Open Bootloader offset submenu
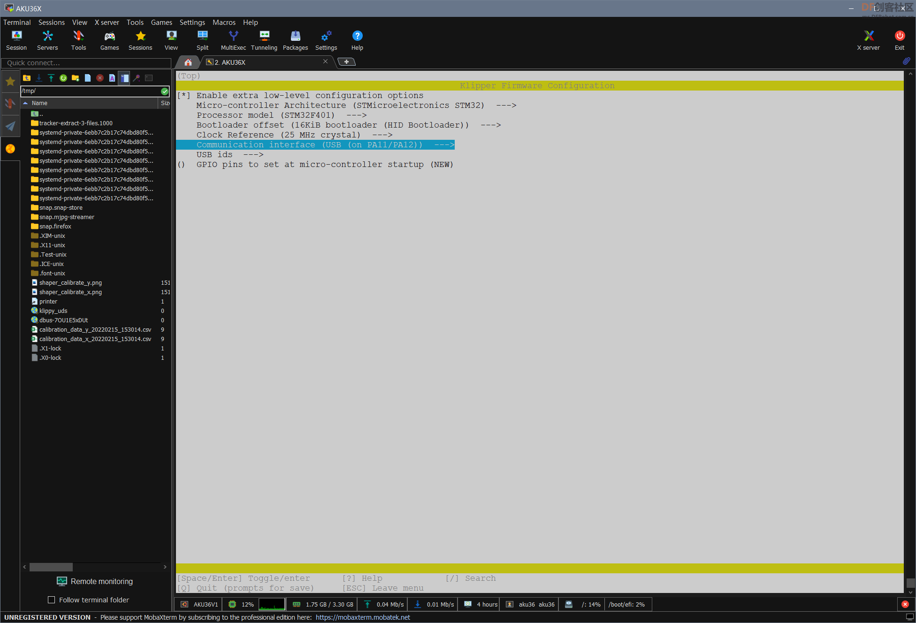Viewport: 916px width, 623px height. point(349,125)
